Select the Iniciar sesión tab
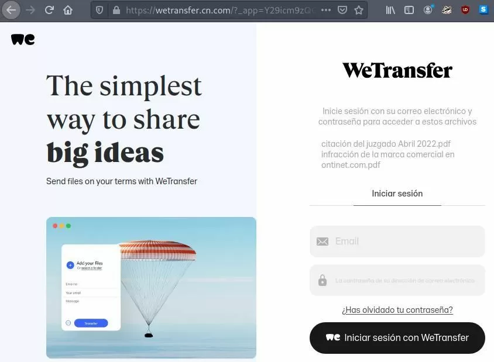This screenshot has height=362, width=494. [397, 193]
